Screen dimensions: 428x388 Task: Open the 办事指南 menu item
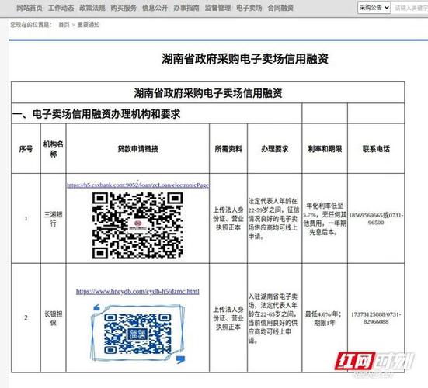point(186,8)
